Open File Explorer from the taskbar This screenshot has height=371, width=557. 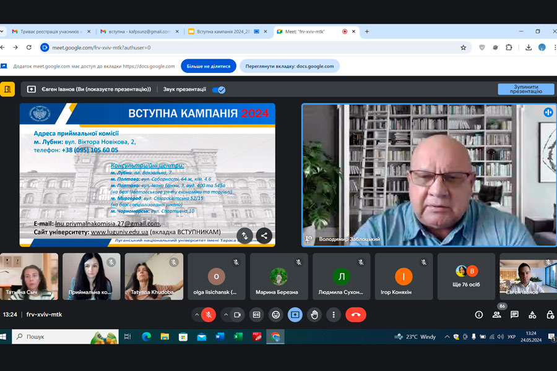tap(165, 336)
